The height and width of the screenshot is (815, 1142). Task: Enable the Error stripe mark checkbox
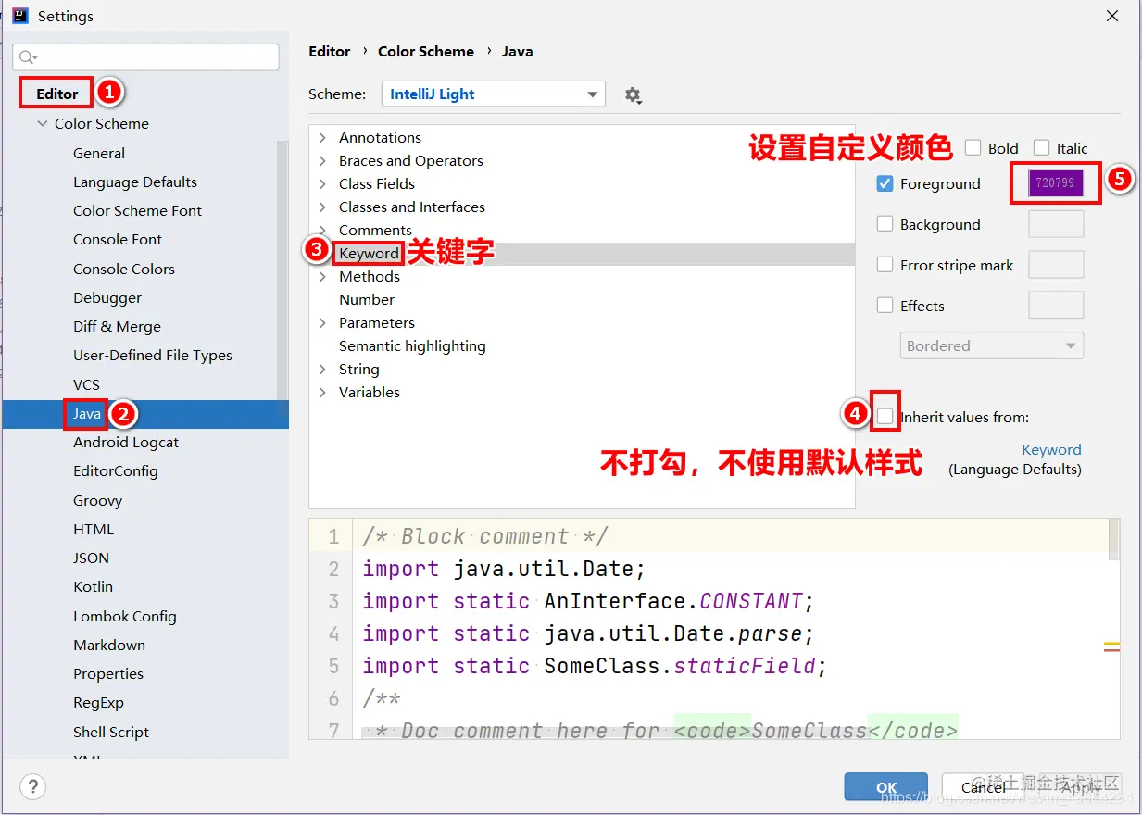click(x=885, y=265)
